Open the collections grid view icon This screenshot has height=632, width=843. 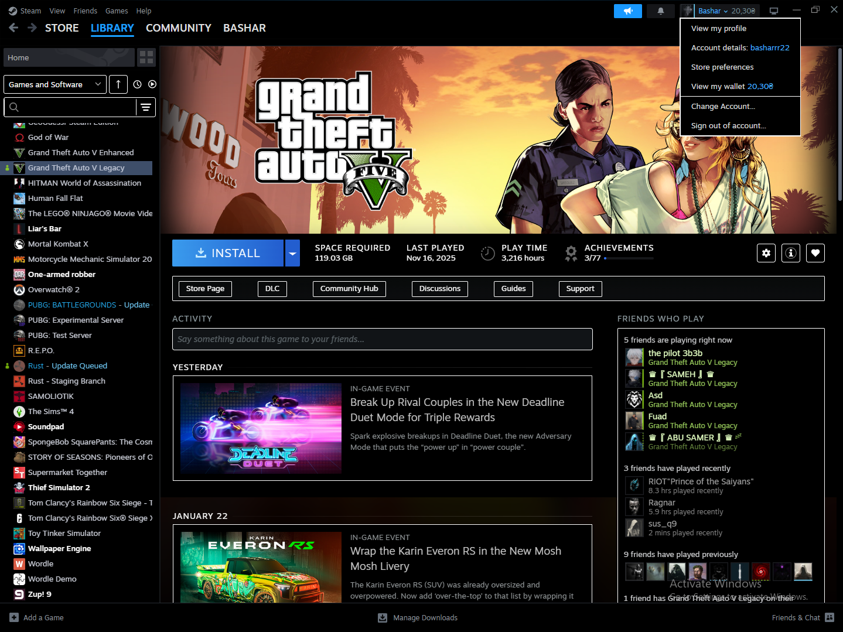point(146,57)
